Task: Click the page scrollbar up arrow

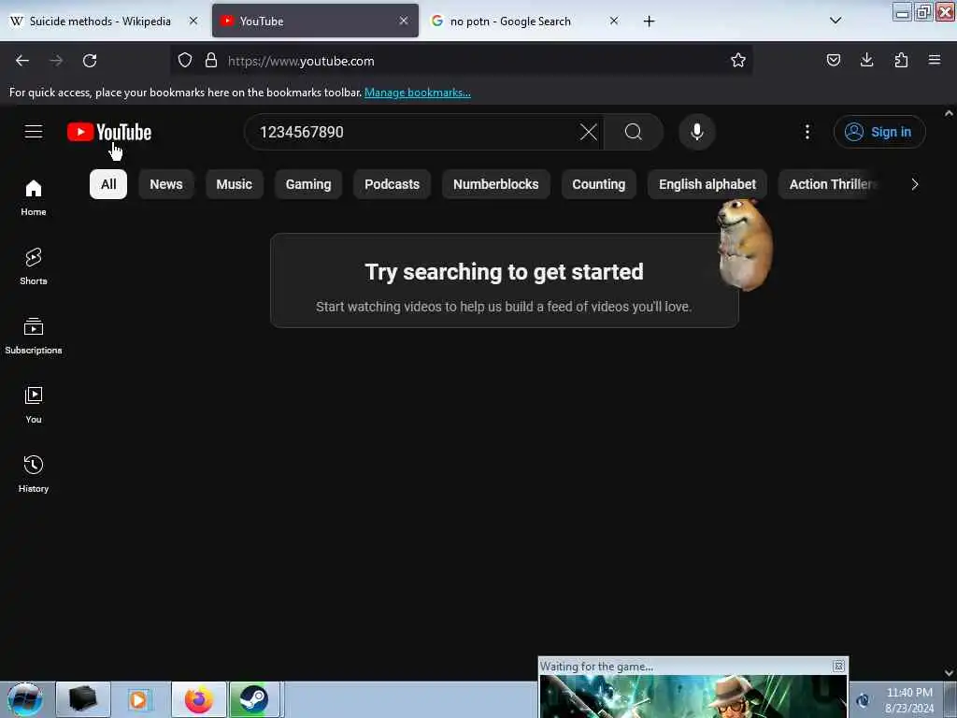Action: 949,113
